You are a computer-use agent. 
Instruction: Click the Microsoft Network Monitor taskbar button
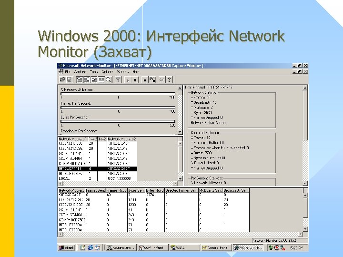pyautogui.click(x=248, y=247)
